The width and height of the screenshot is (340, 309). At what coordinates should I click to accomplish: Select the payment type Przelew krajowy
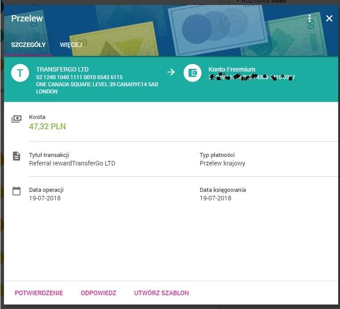[x=222, y=163]
